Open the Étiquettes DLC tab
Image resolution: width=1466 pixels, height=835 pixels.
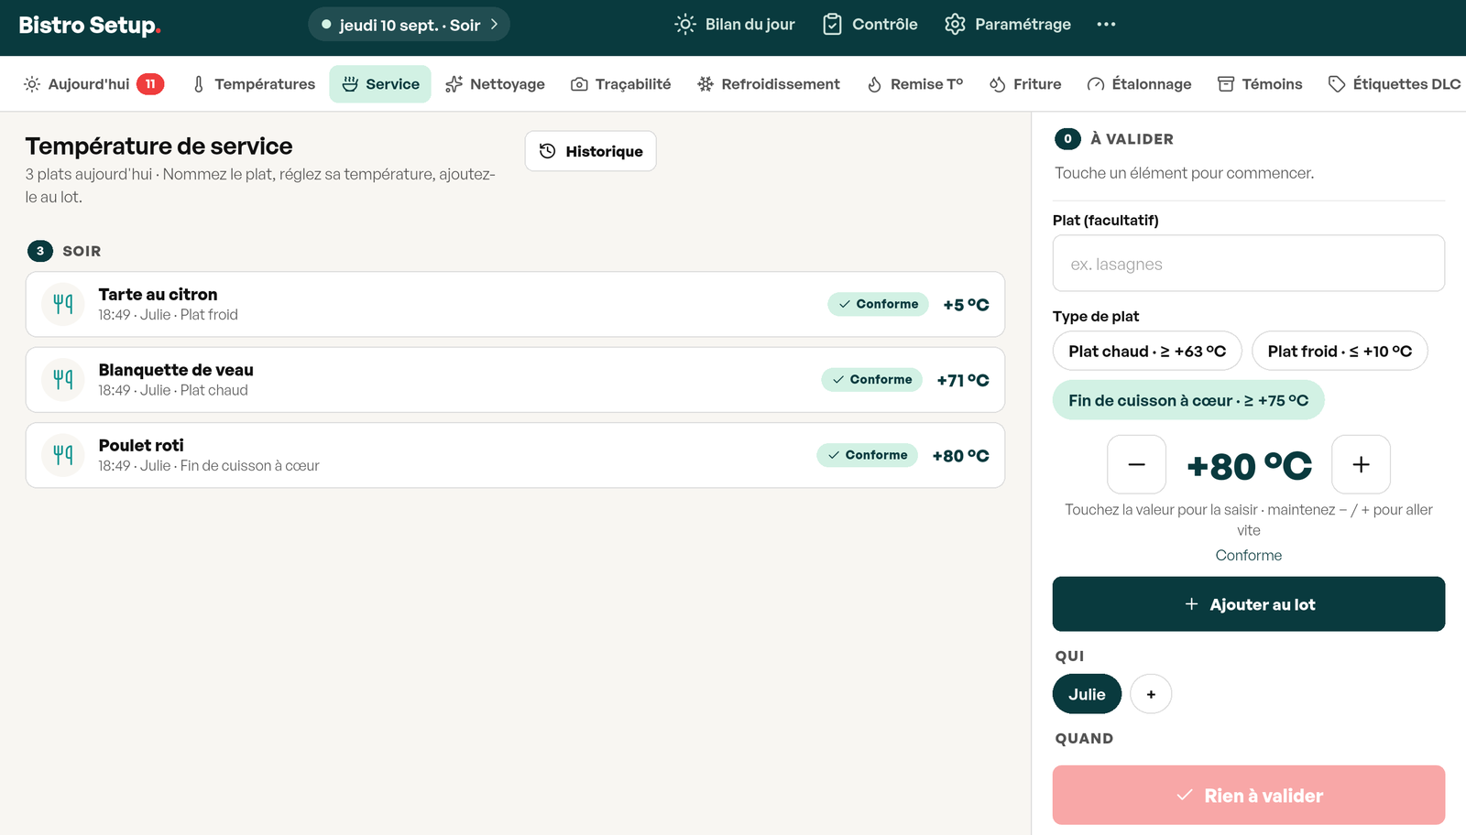[x=1394, y=84]
